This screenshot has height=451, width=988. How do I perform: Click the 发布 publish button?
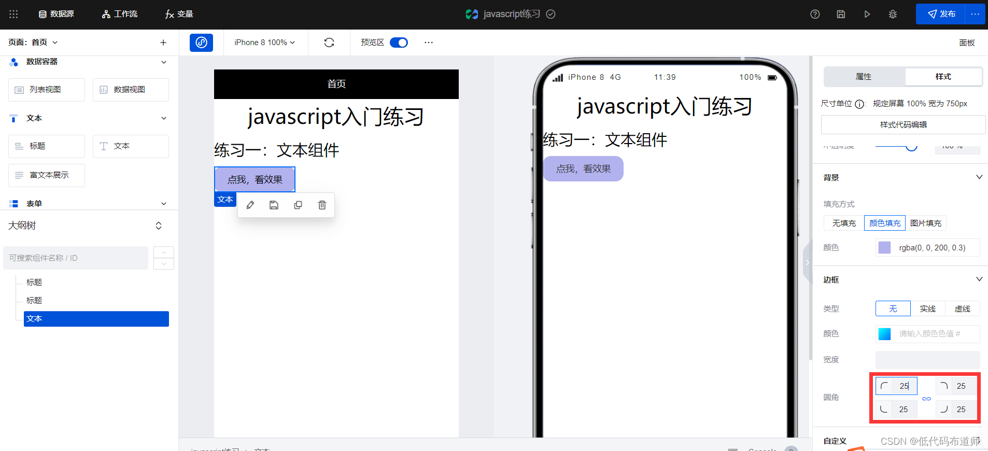(941, 14)
